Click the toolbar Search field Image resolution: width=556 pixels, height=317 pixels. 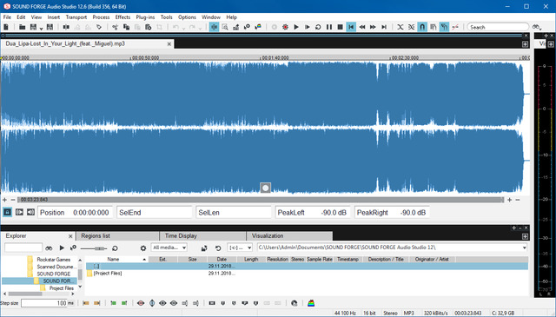[498, 27]
